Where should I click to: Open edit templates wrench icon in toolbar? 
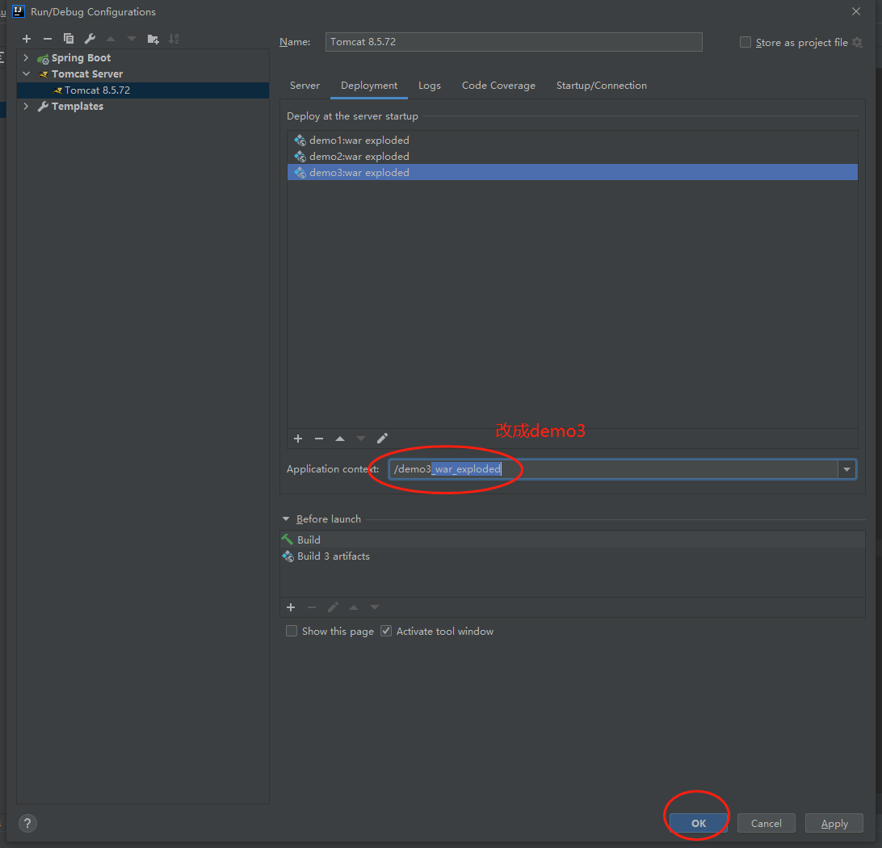point(90,39)
